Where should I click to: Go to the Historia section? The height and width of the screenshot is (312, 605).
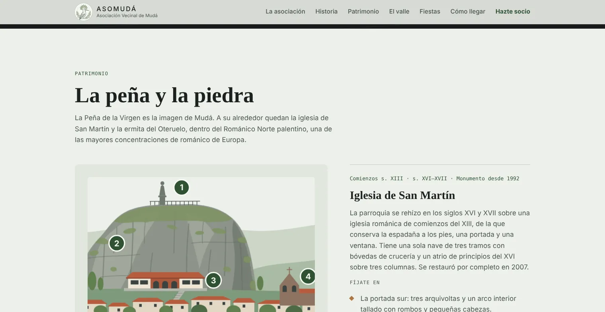click(x=326, y=12)
